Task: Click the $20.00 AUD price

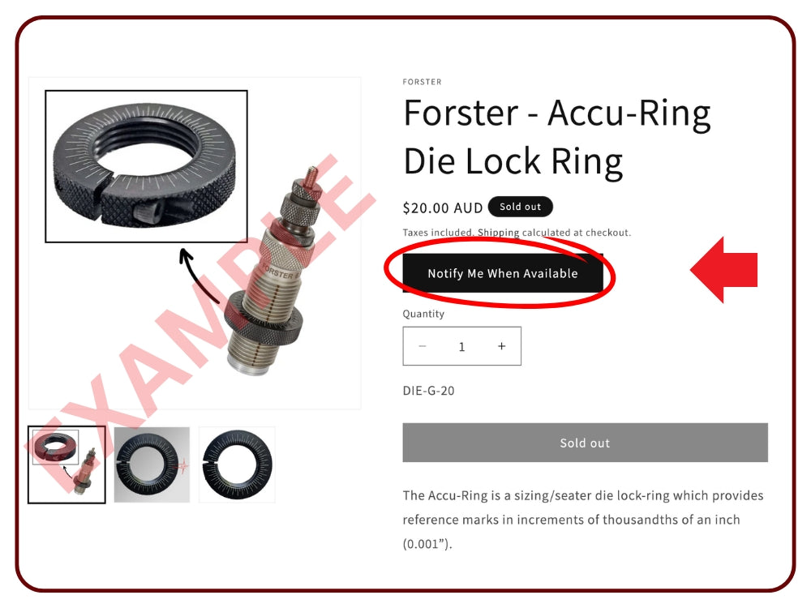Action: (x=443, y=208)
